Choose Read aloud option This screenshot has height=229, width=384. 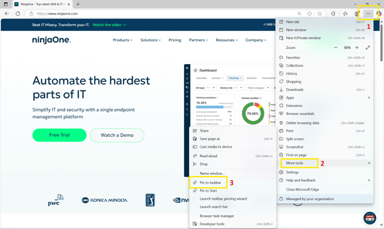coord(233,156)
